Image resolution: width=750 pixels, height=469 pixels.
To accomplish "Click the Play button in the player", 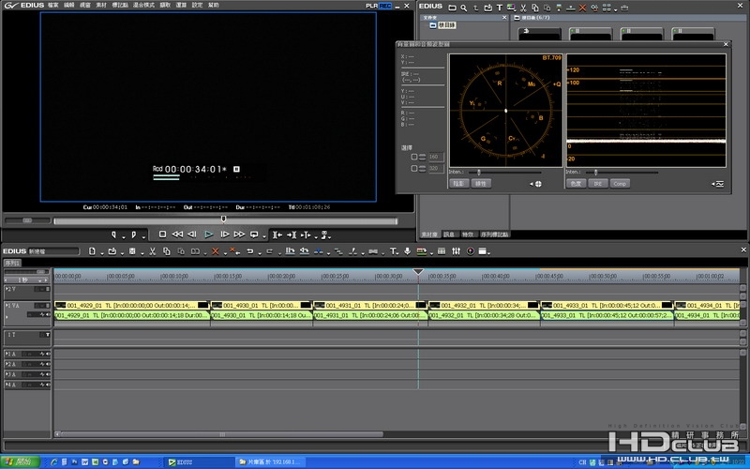I will click(208, 234).
